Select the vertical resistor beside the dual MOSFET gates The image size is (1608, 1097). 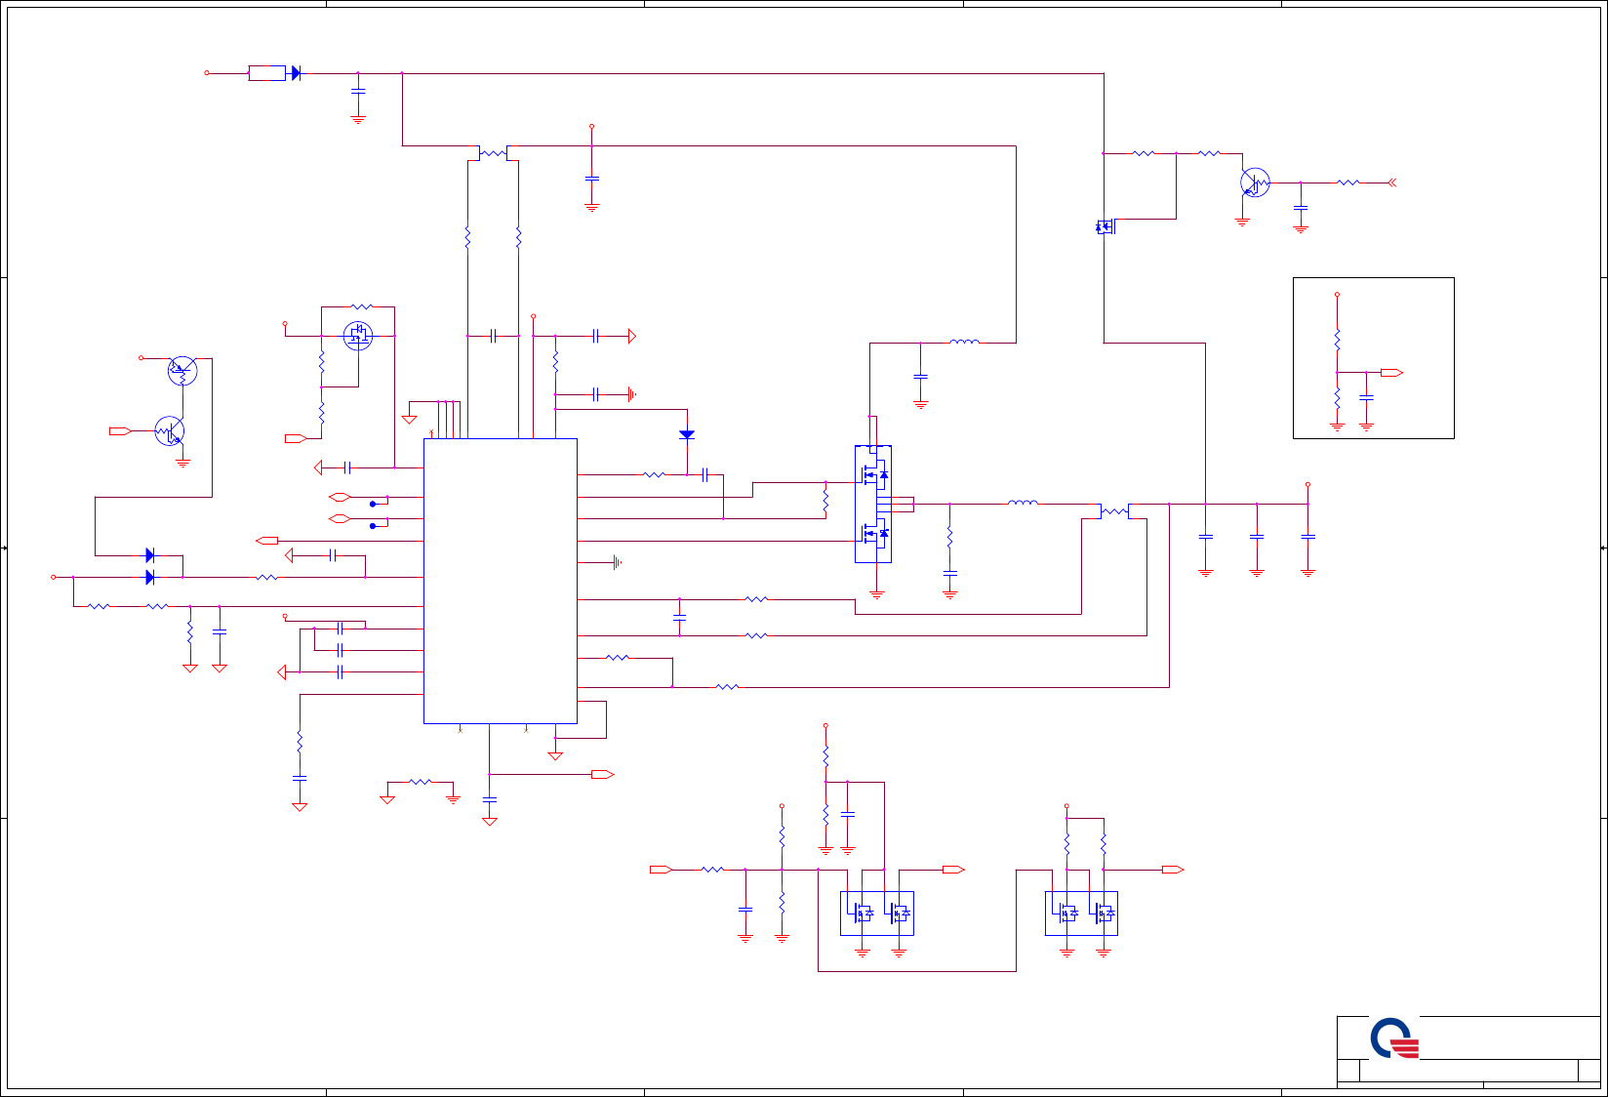pos(825,501)
